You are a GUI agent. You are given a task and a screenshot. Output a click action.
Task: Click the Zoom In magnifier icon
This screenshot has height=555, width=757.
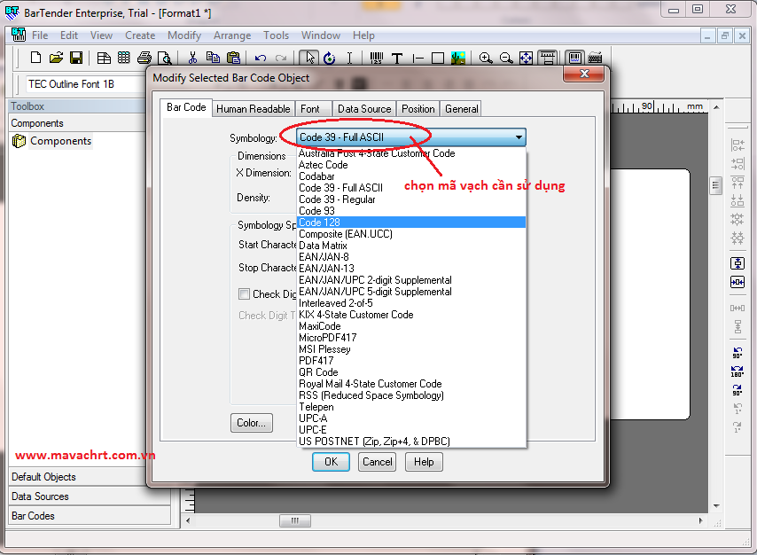tap(486, 58)
